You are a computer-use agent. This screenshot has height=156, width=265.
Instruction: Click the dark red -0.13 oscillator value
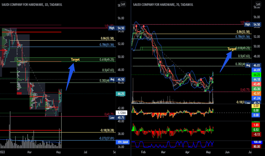coord(256,134)
